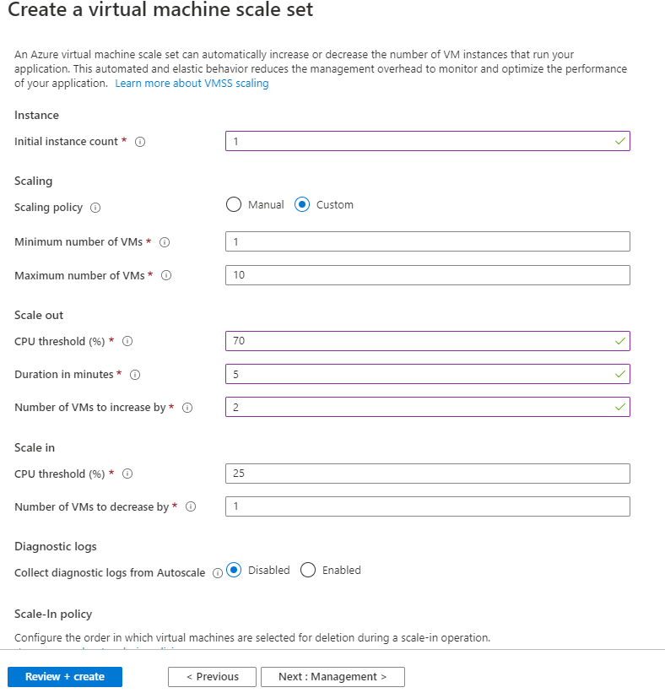665x693 pixels.
Task: Click info icon beside Collect diagnostic logs
Action: tap(218, 573)
